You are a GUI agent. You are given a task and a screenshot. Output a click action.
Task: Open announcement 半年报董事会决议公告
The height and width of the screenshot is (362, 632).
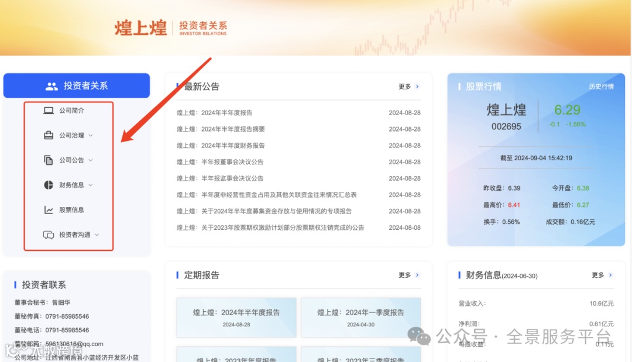219,162
